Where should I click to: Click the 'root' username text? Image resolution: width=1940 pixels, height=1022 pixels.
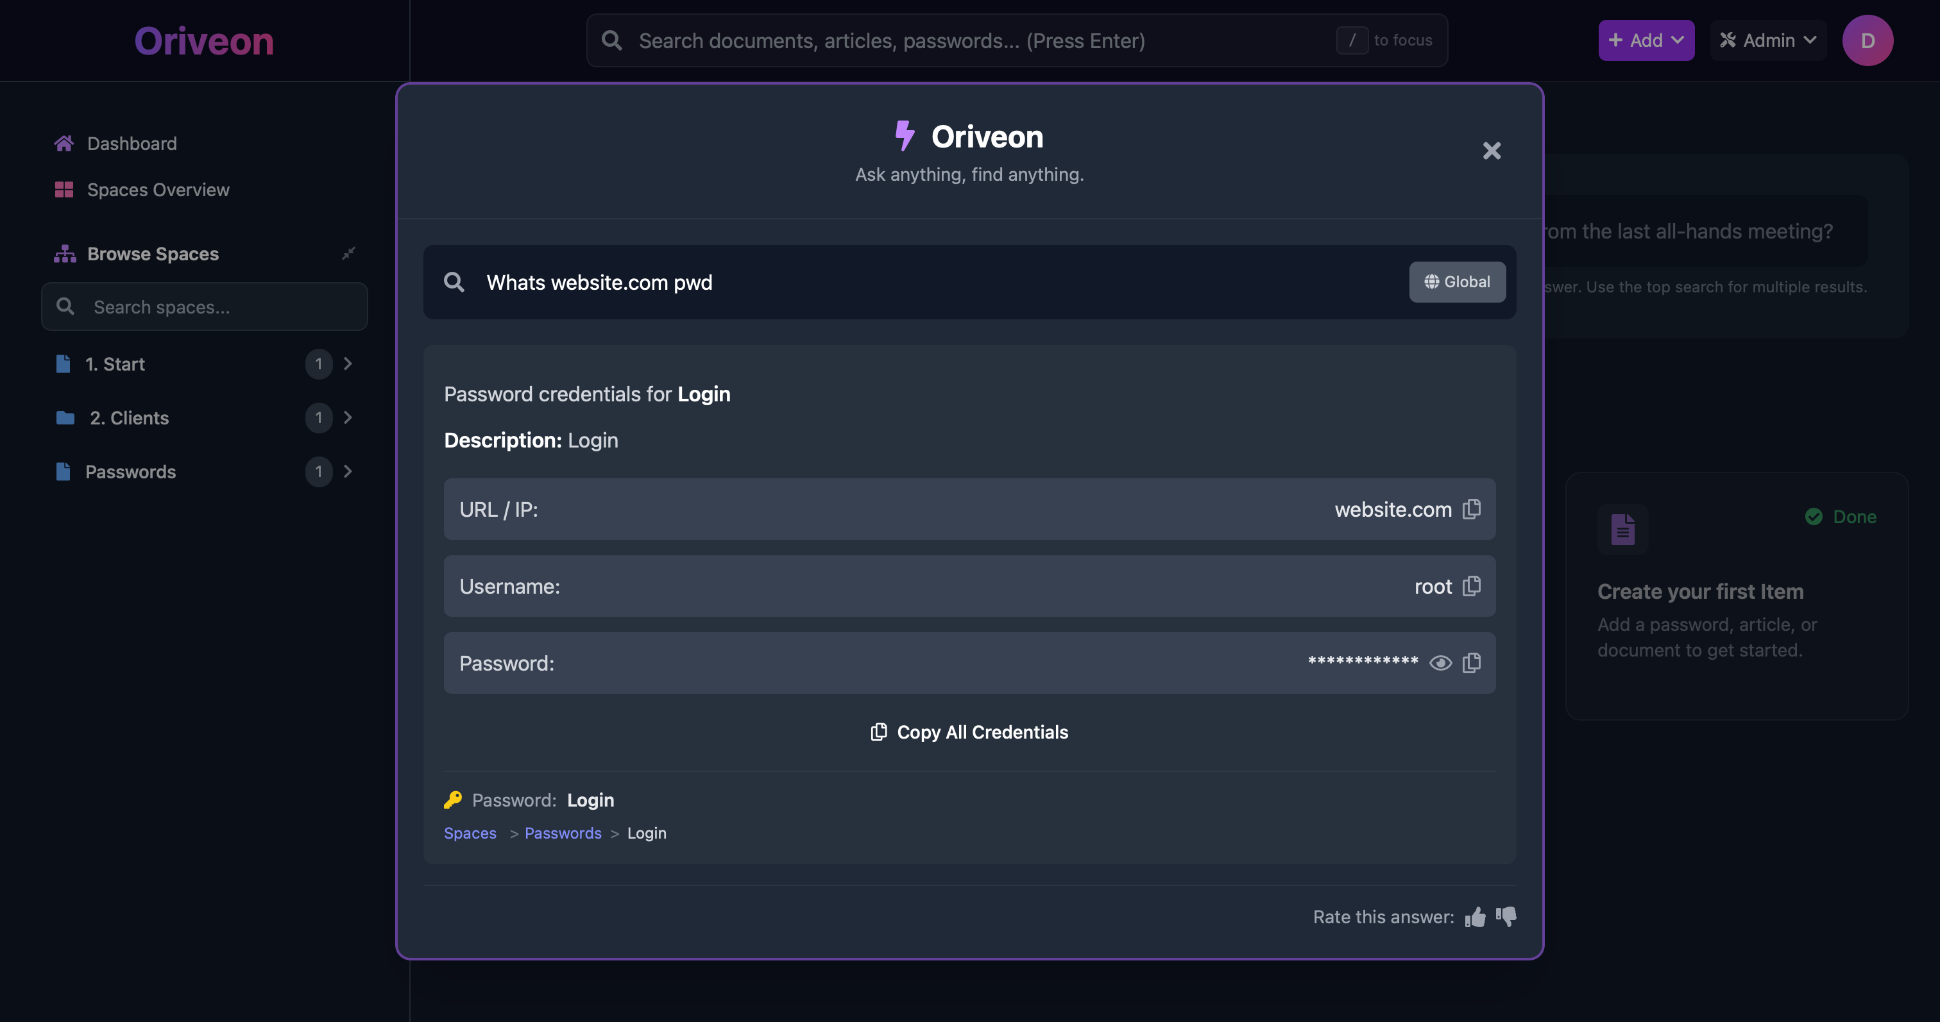1433,586
